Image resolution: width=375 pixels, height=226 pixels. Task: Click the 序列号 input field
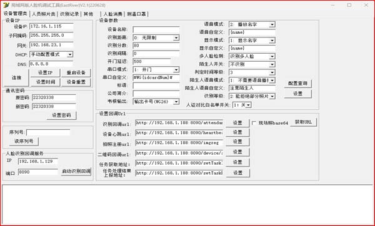[48, 132]
